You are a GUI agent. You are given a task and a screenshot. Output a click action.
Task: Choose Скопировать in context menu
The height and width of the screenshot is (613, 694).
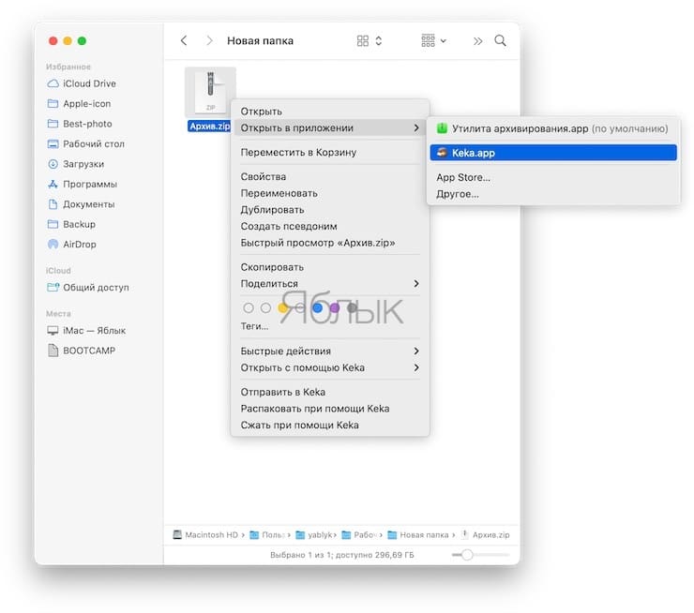coord(330,267)
